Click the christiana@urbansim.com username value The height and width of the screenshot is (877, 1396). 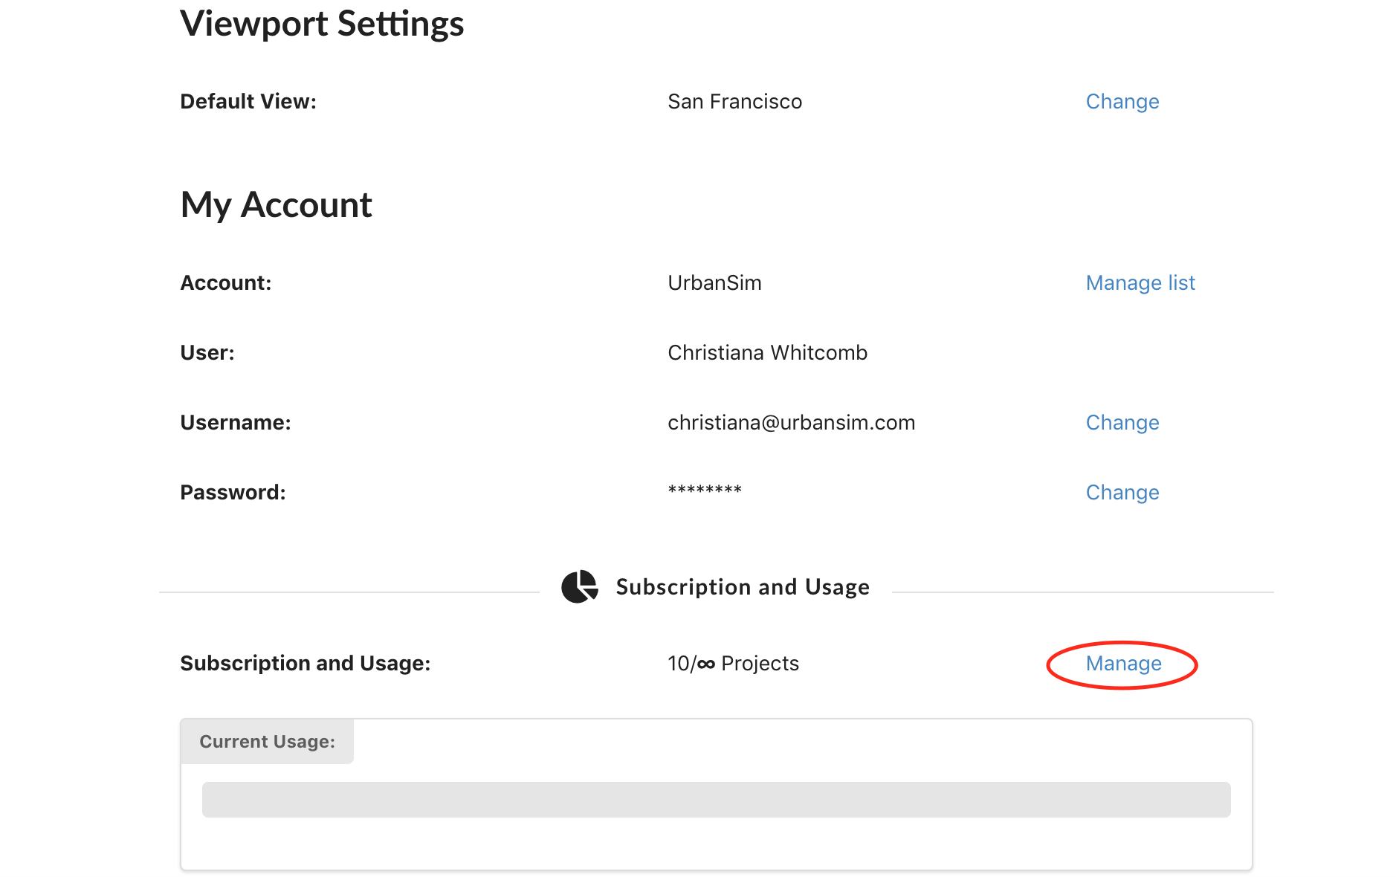click(x=791, y=422)
